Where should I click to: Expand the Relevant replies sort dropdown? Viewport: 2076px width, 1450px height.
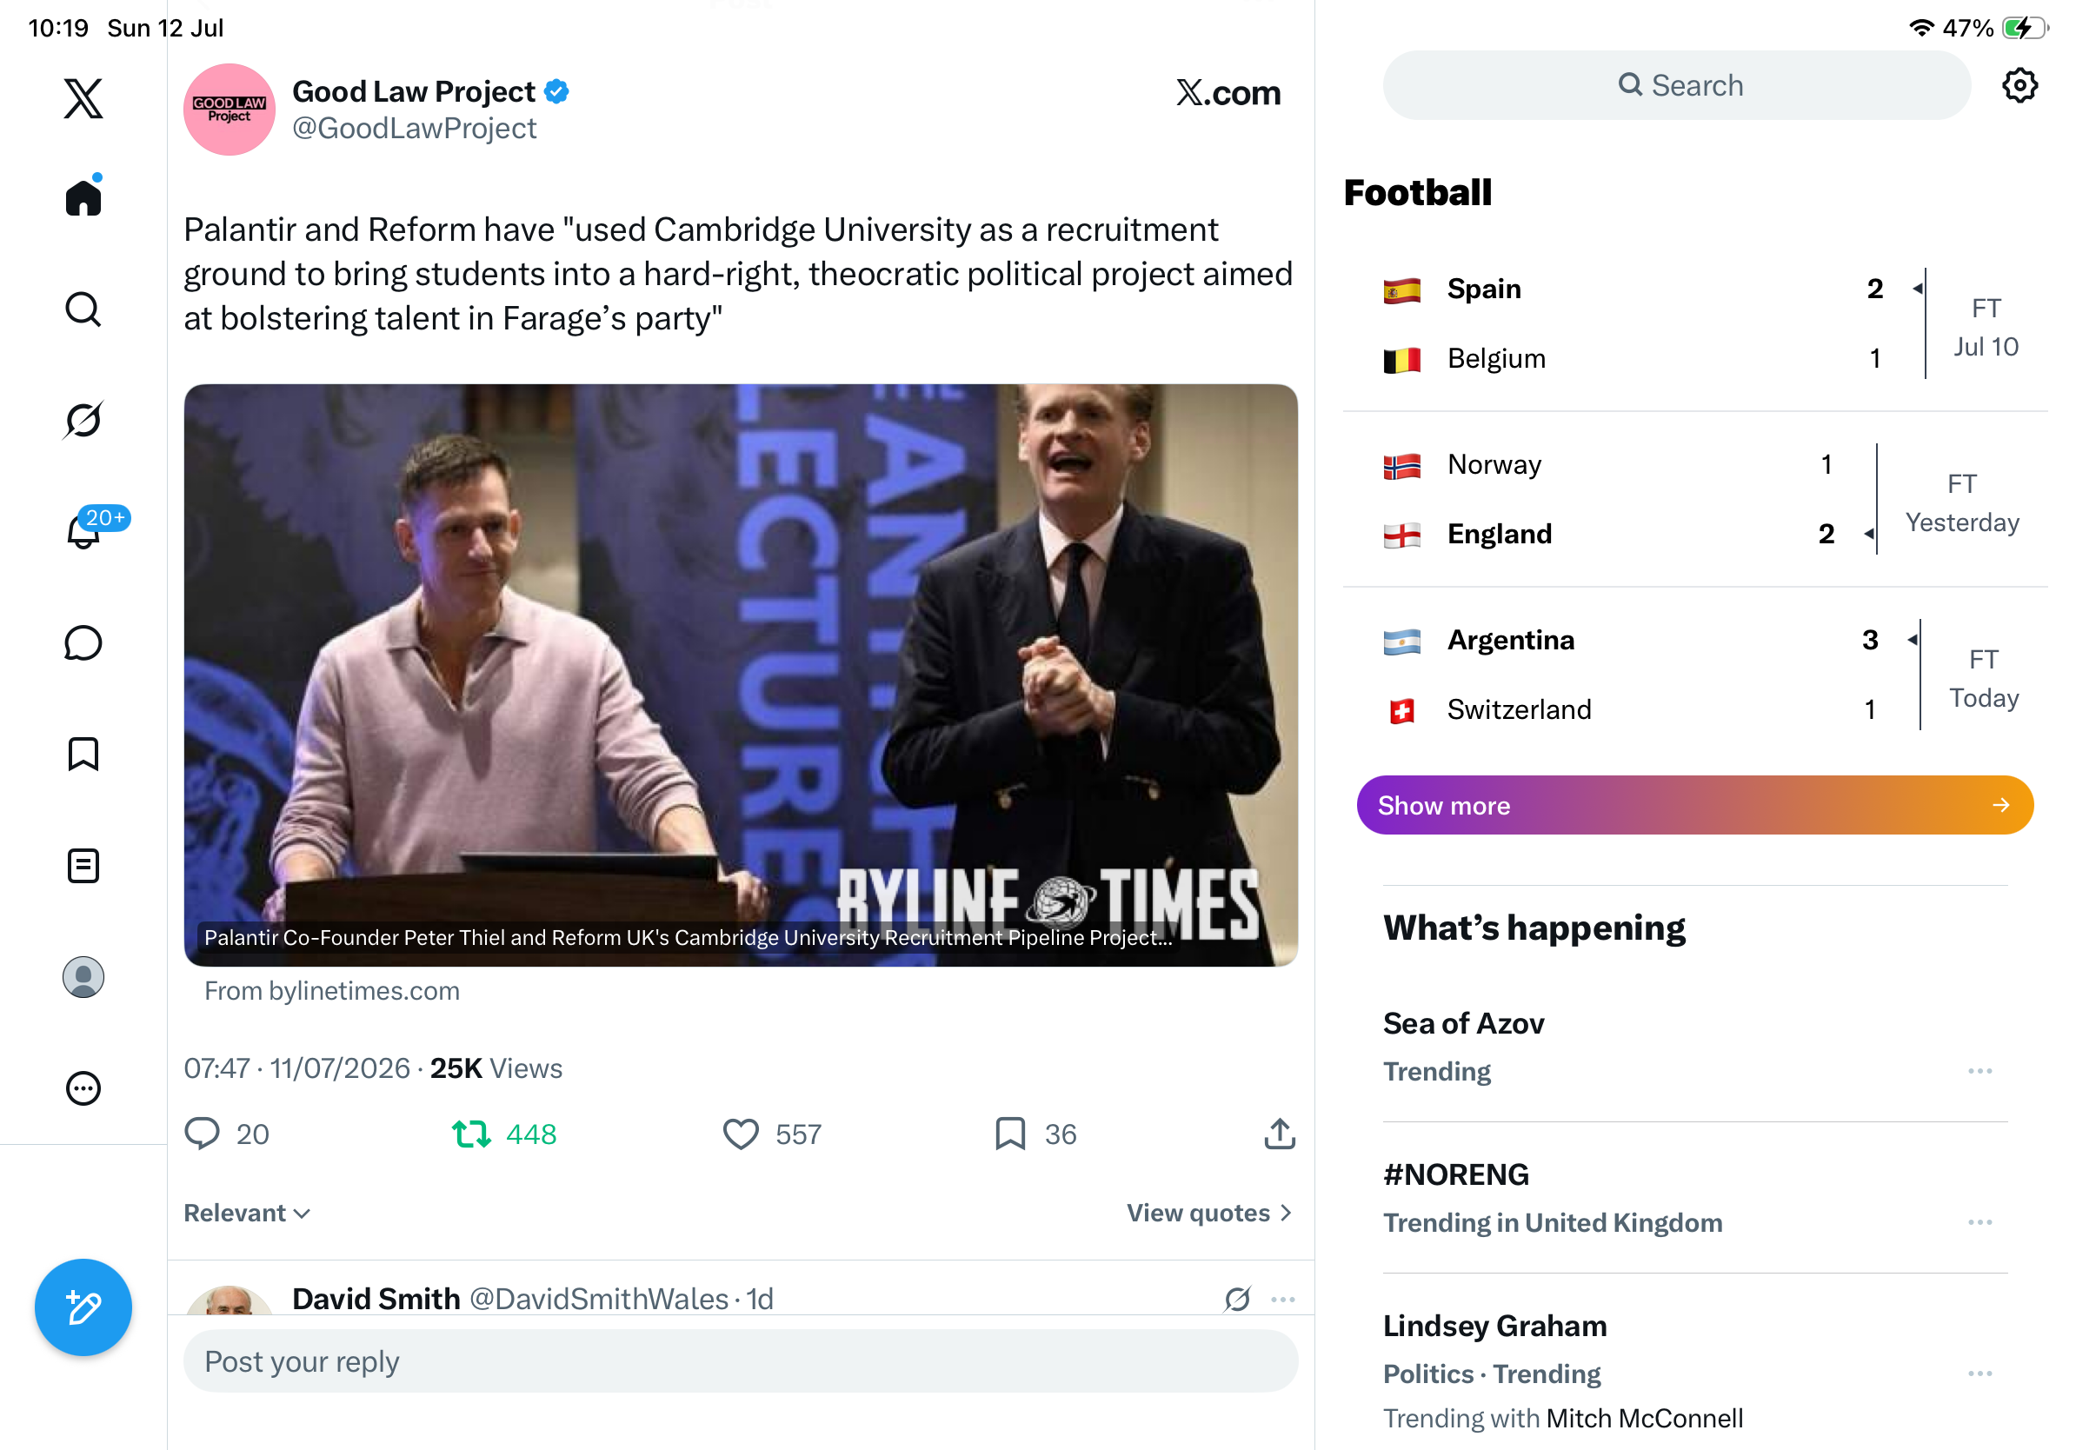tap(247, 1214)
